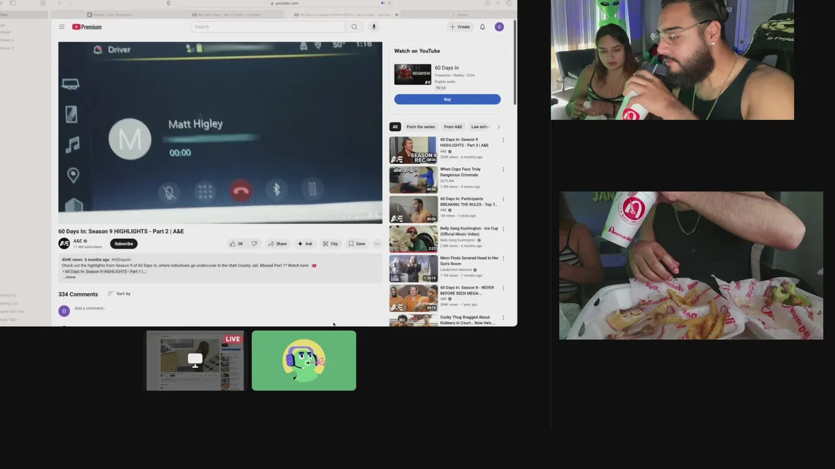Click keypad icon in car display
The height and width of the screenshot is (469, 835).
click(205, 191)
